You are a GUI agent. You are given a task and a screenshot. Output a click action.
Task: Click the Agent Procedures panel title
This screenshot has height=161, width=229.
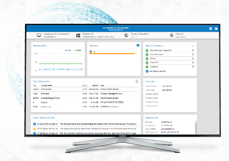click(x=154, y=46)
